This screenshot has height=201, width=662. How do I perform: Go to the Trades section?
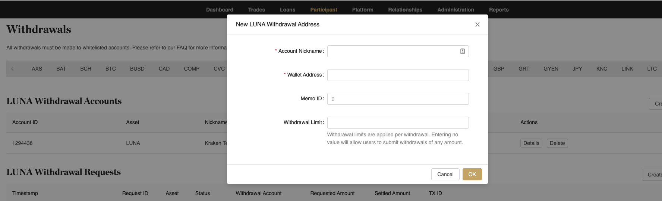coord(256,10)
